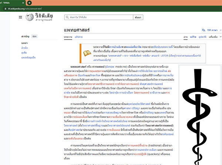Click the th.wikipedia.org address bar
Viewport: 222px width, 165px height.
[25, 9]
